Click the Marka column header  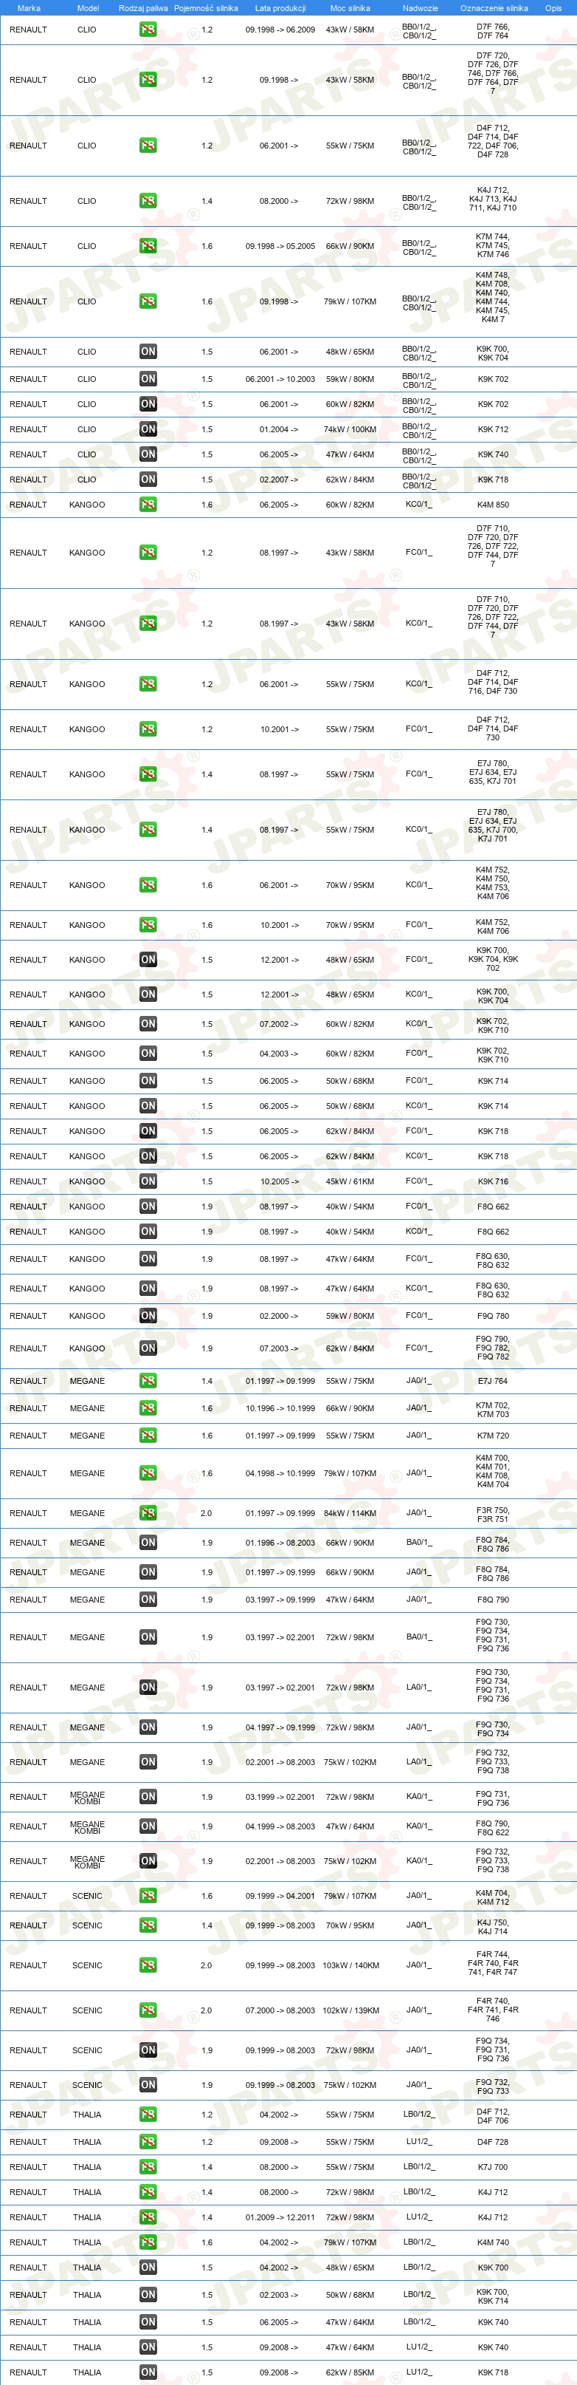[x=29, y=8]
